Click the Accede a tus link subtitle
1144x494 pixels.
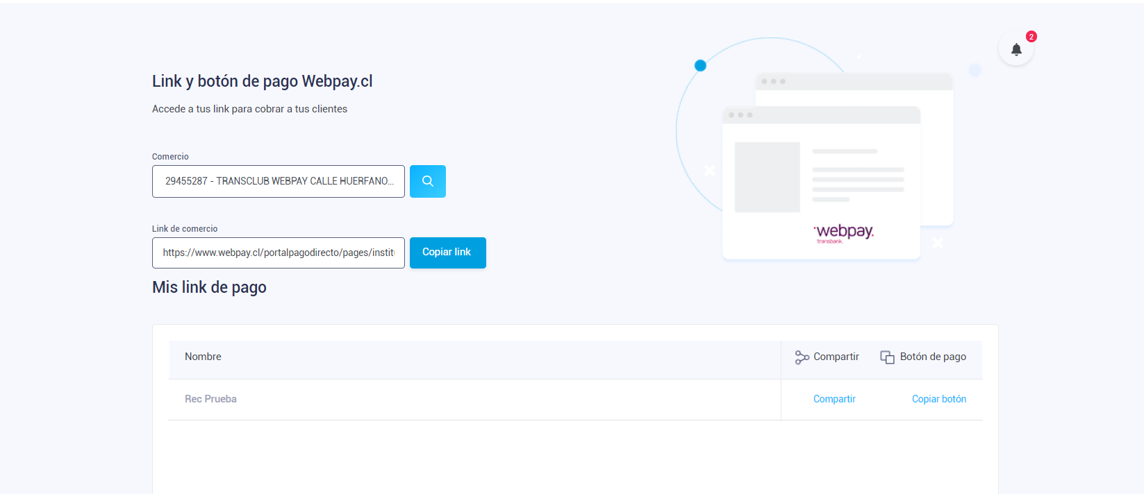click(x=249, y=109)
